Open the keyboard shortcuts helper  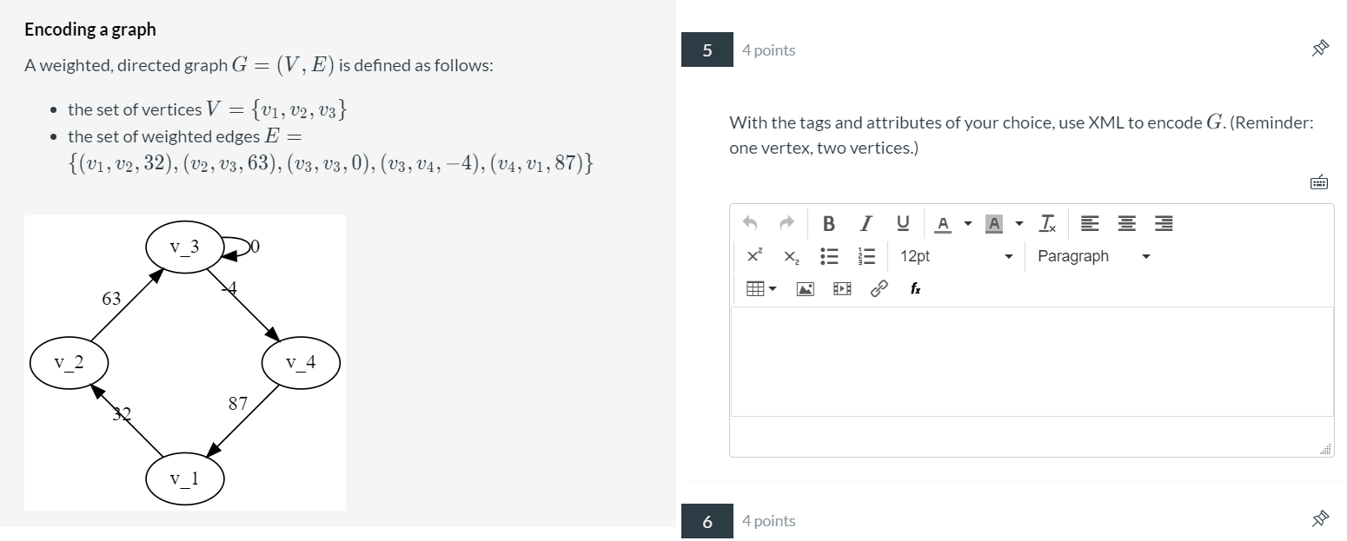[1319, 181]
